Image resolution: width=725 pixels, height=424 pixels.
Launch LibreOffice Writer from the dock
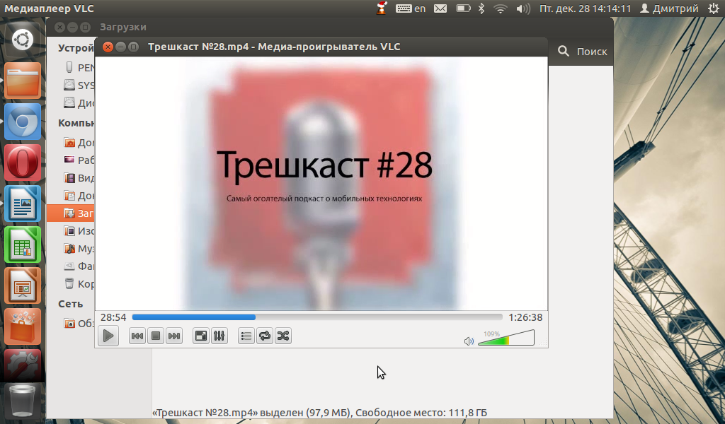coord(23,204)
